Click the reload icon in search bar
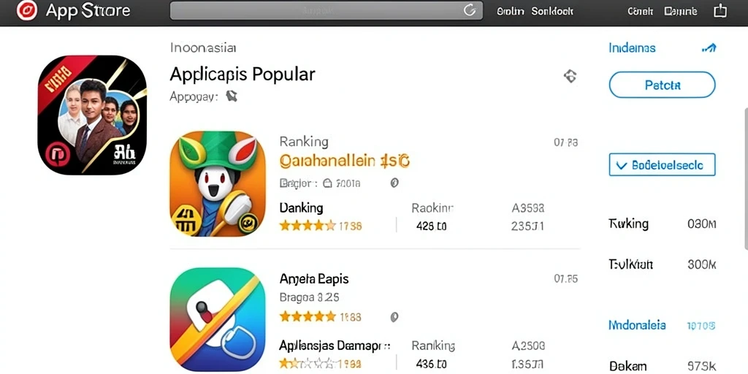Viewport: 748px width, 374px height. [x=470, y=10]
